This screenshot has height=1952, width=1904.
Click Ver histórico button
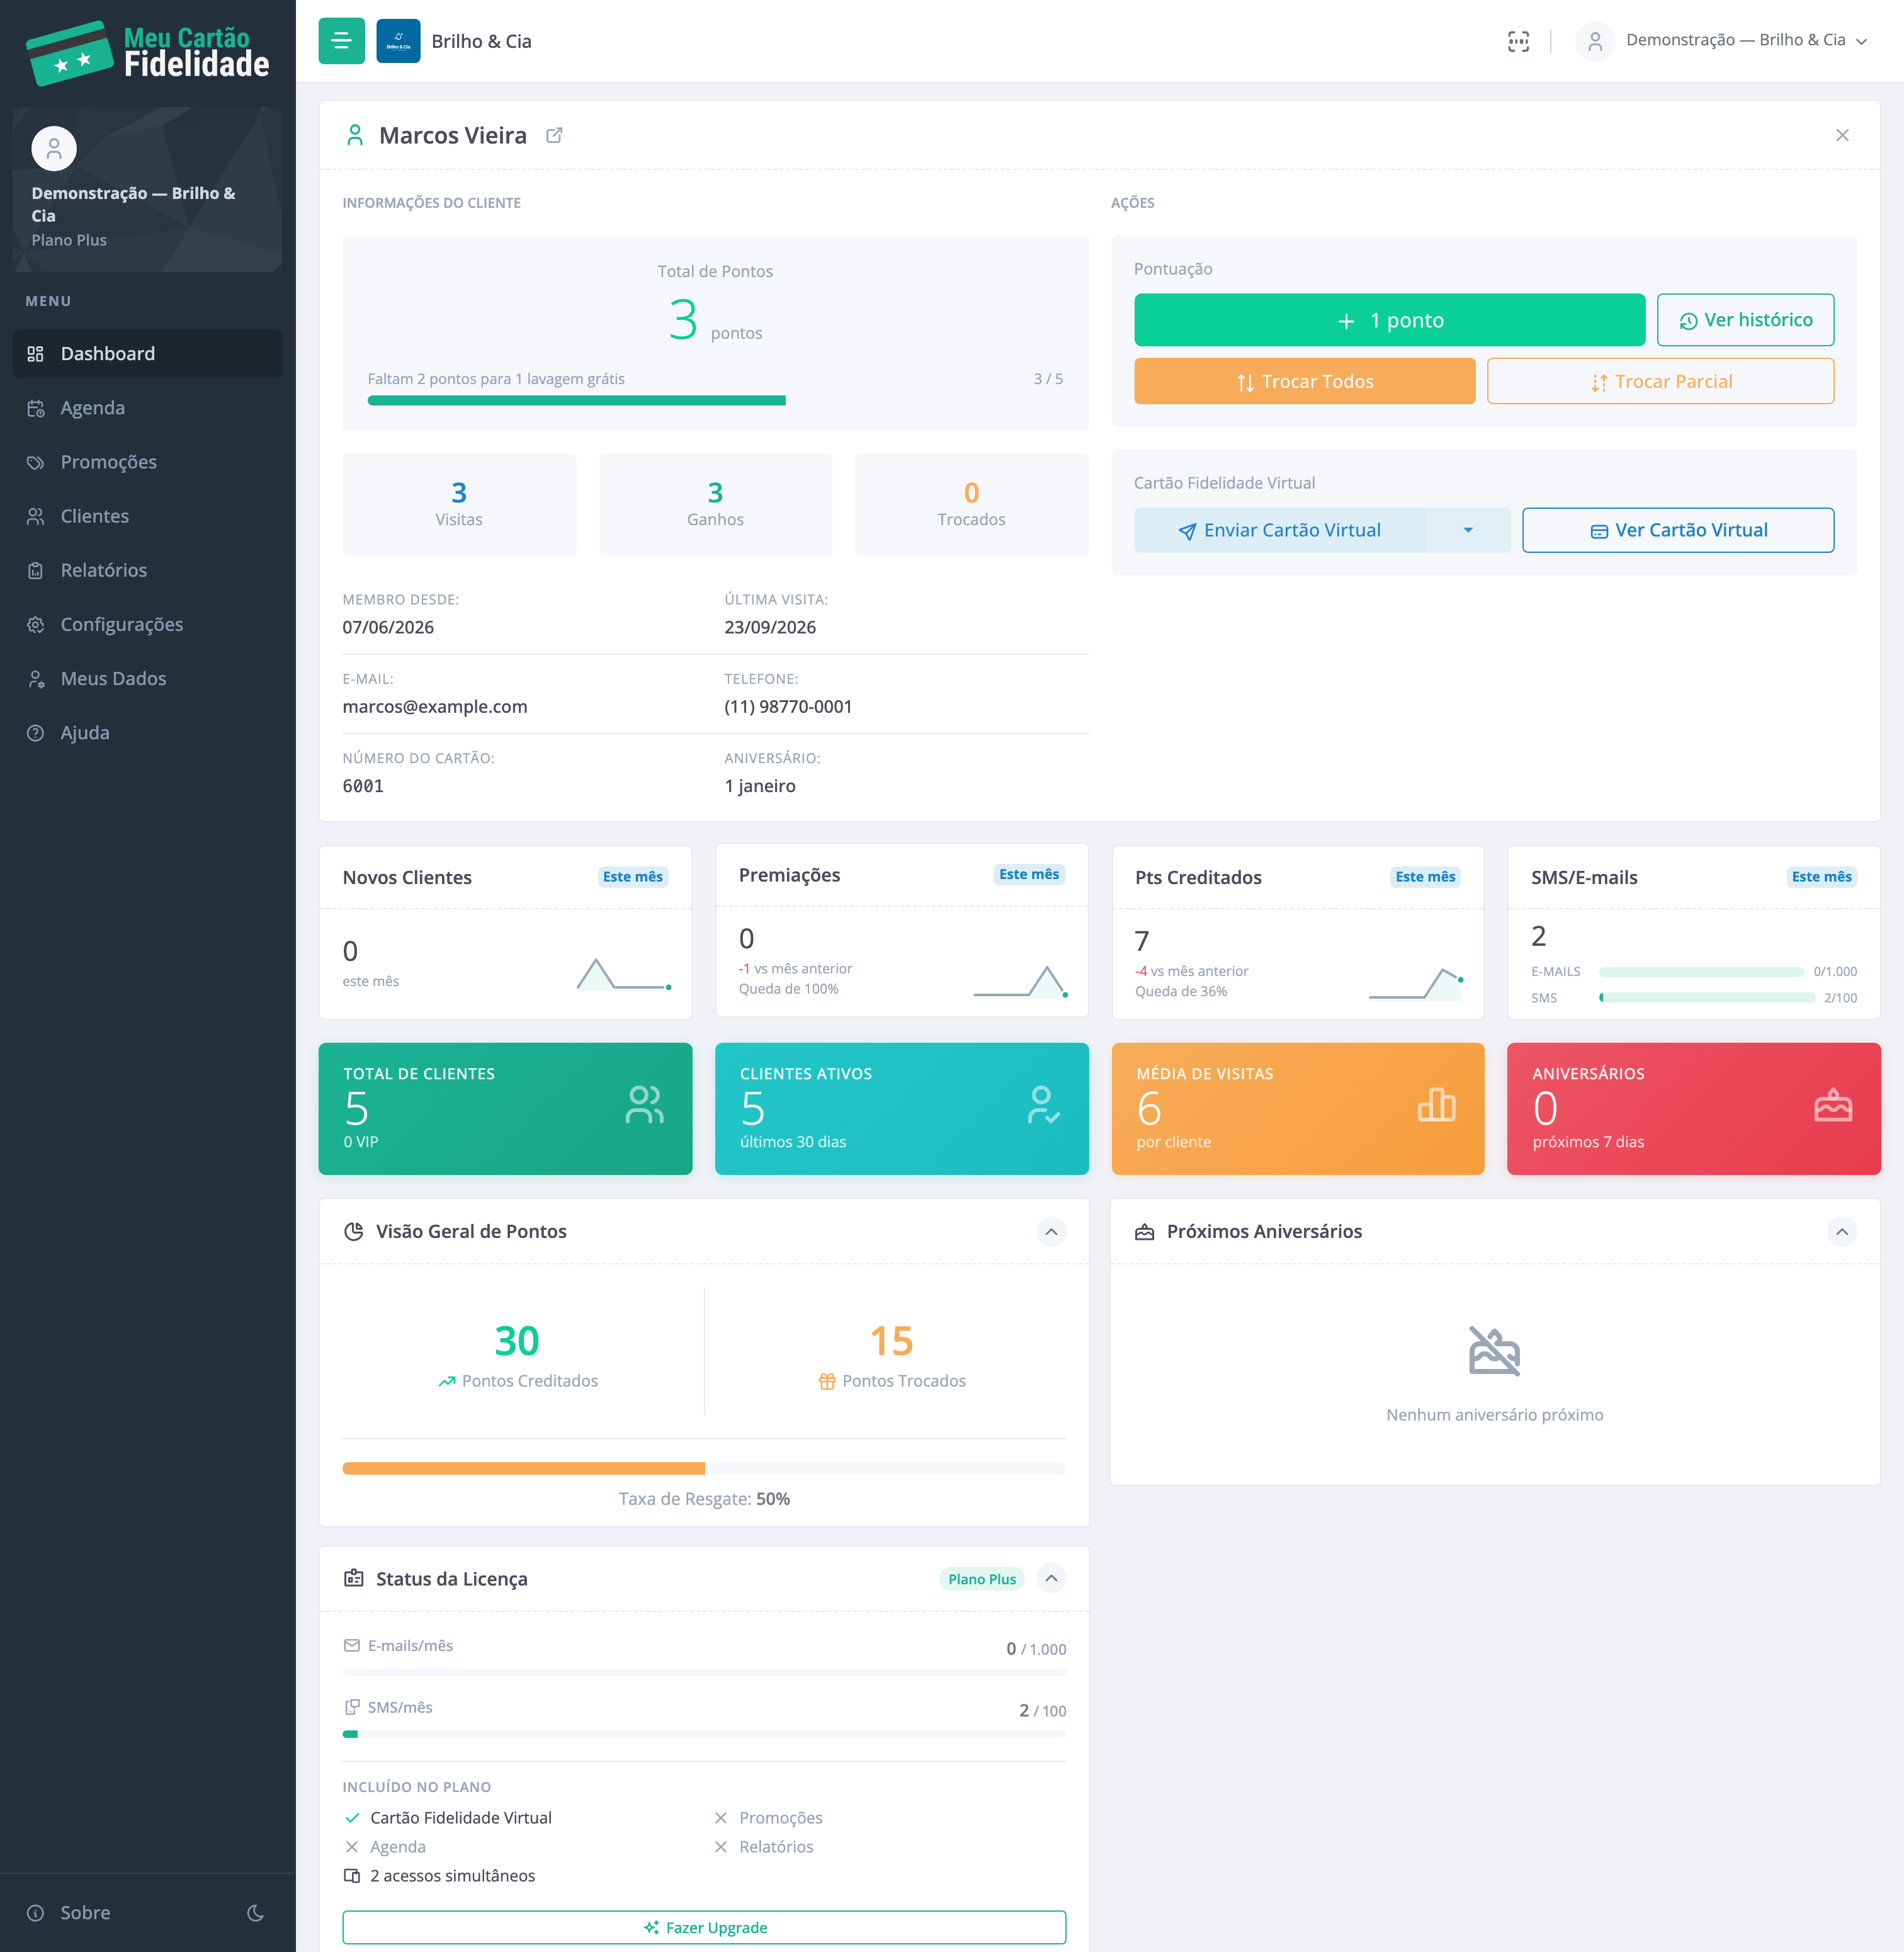(x=1745, y=320)
